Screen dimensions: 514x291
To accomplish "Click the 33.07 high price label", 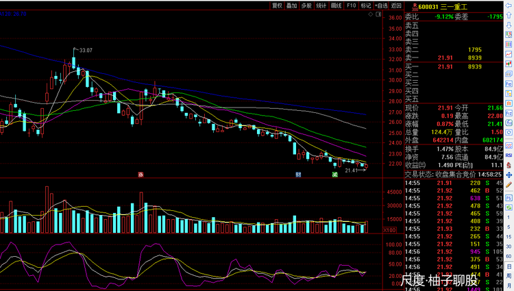I will [x=86, y=51].
